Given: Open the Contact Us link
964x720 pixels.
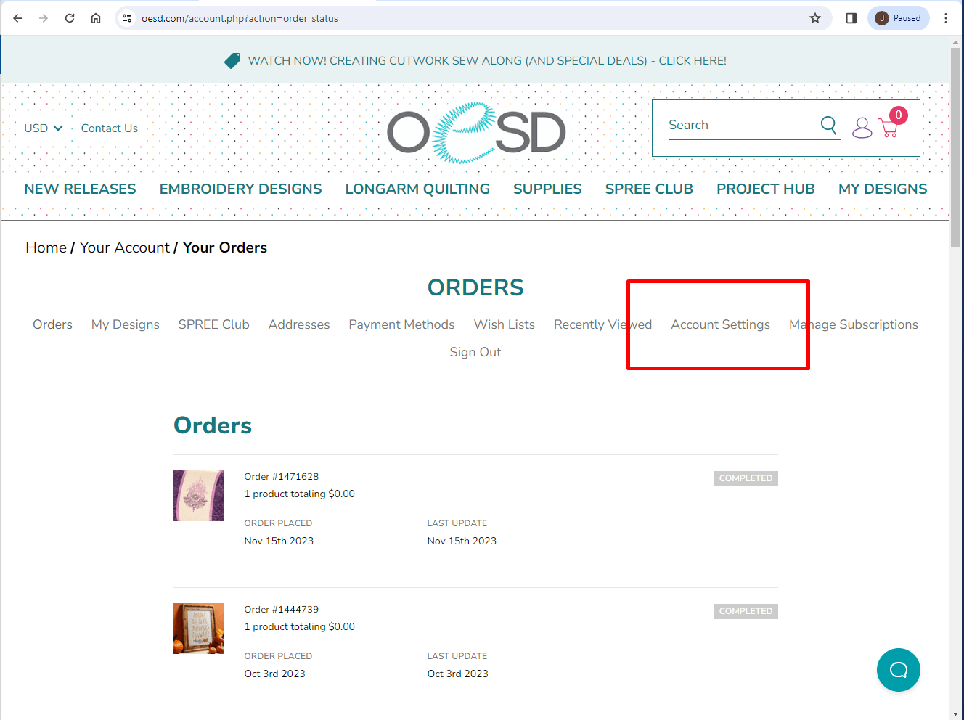Looking at the screenshot, I should 110,128.
